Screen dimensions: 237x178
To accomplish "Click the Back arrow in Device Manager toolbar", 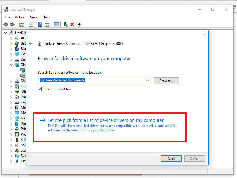I will pyautogui.click(x=6, y=24).
